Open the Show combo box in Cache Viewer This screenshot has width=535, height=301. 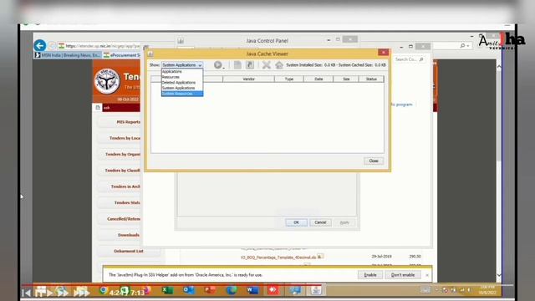182,65
